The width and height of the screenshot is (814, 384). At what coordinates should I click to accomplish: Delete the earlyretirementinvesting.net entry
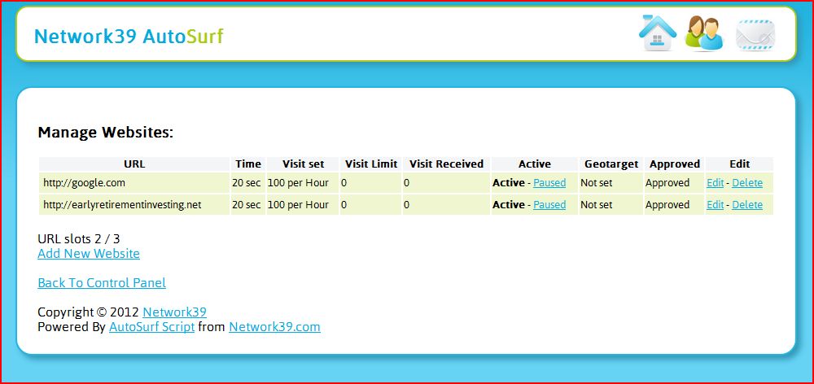coord(747,204)
